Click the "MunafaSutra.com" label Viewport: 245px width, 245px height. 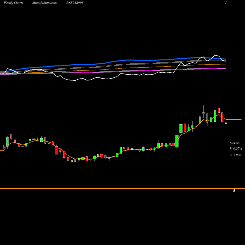pyautogui.click(x=45, y=3)
